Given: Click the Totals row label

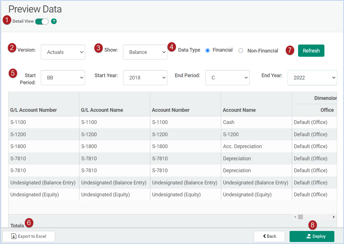Looking at the screenshot, I should coord(17,226).
